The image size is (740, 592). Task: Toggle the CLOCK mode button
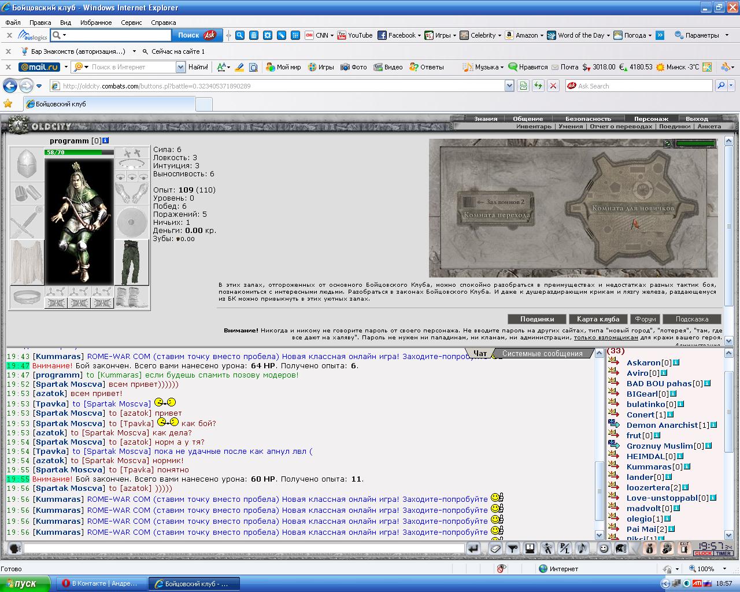click(x=704, y=553)
